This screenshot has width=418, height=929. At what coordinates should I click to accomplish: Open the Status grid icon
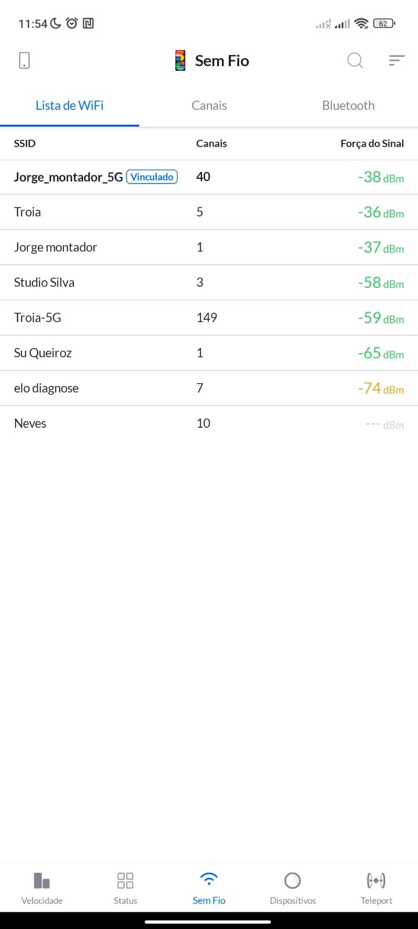125,881
